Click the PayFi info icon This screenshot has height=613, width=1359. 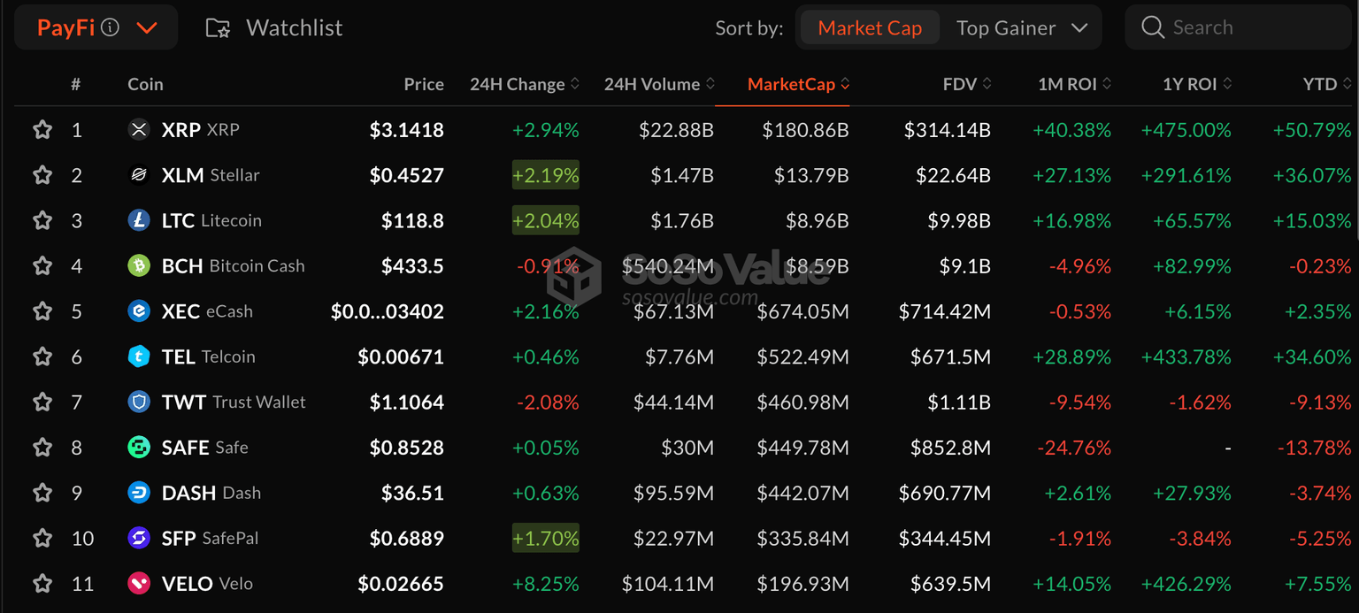pyautogui.click(x=111, y=27)
